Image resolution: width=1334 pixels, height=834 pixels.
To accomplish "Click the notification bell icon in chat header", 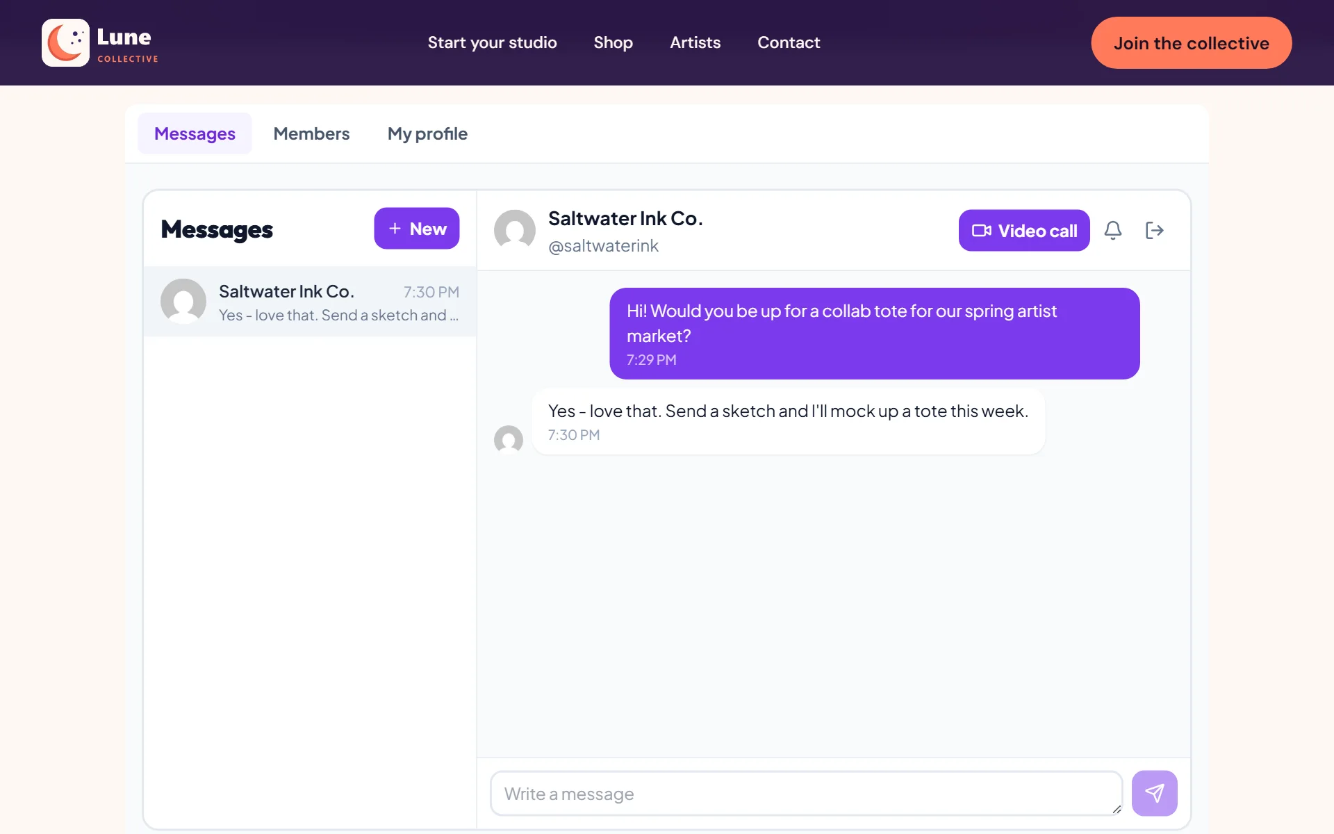I will (1113, 230).
